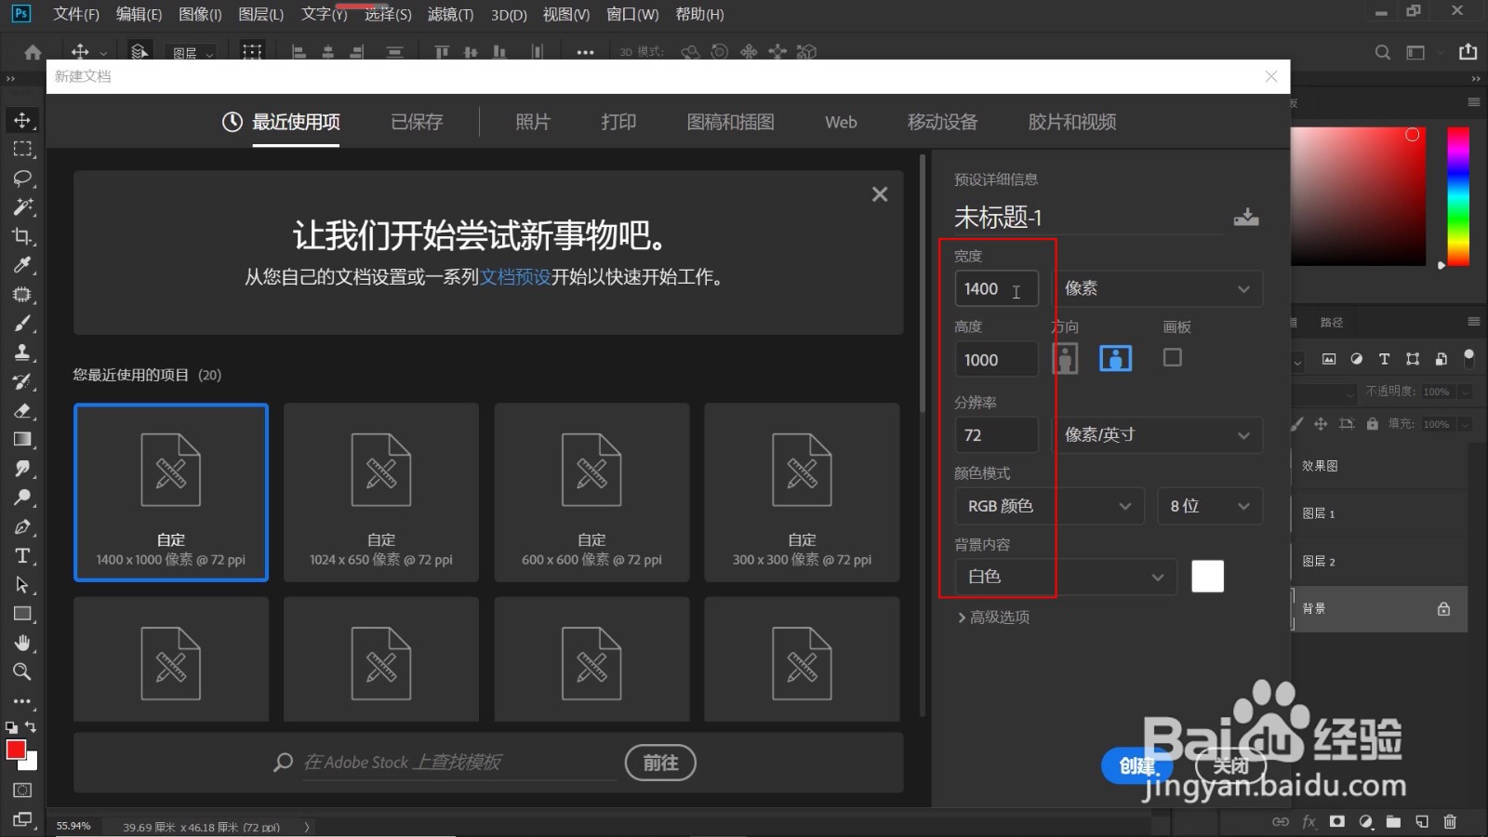1488x837 pixels.
Task: Select the Gradient tool
Action: pyautogui.click(x=22, y=439)
